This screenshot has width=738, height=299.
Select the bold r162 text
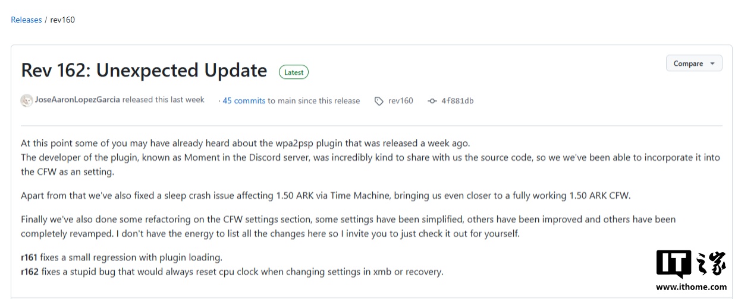[29, 272]
